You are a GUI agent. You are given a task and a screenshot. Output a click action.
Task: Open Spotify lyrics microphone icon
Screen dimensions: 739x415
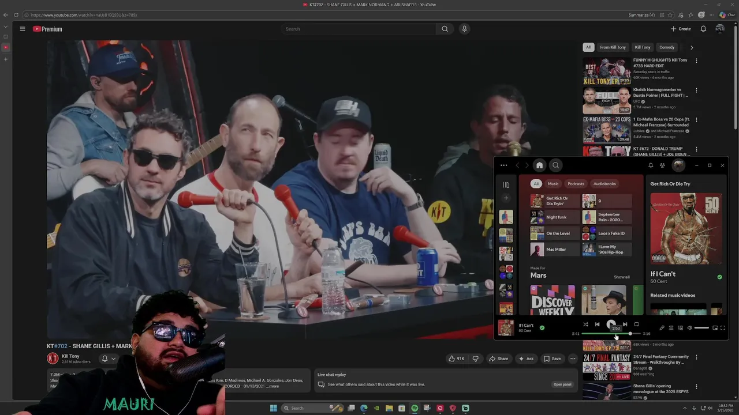pos(662,328)
